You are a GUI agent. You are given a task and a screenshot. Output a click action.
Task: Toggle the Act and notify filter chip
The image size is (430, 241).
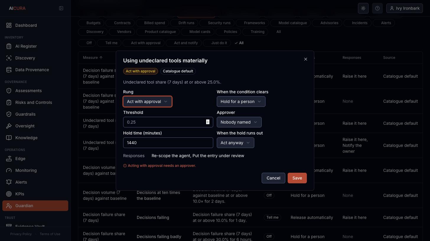tap(184, 43)
